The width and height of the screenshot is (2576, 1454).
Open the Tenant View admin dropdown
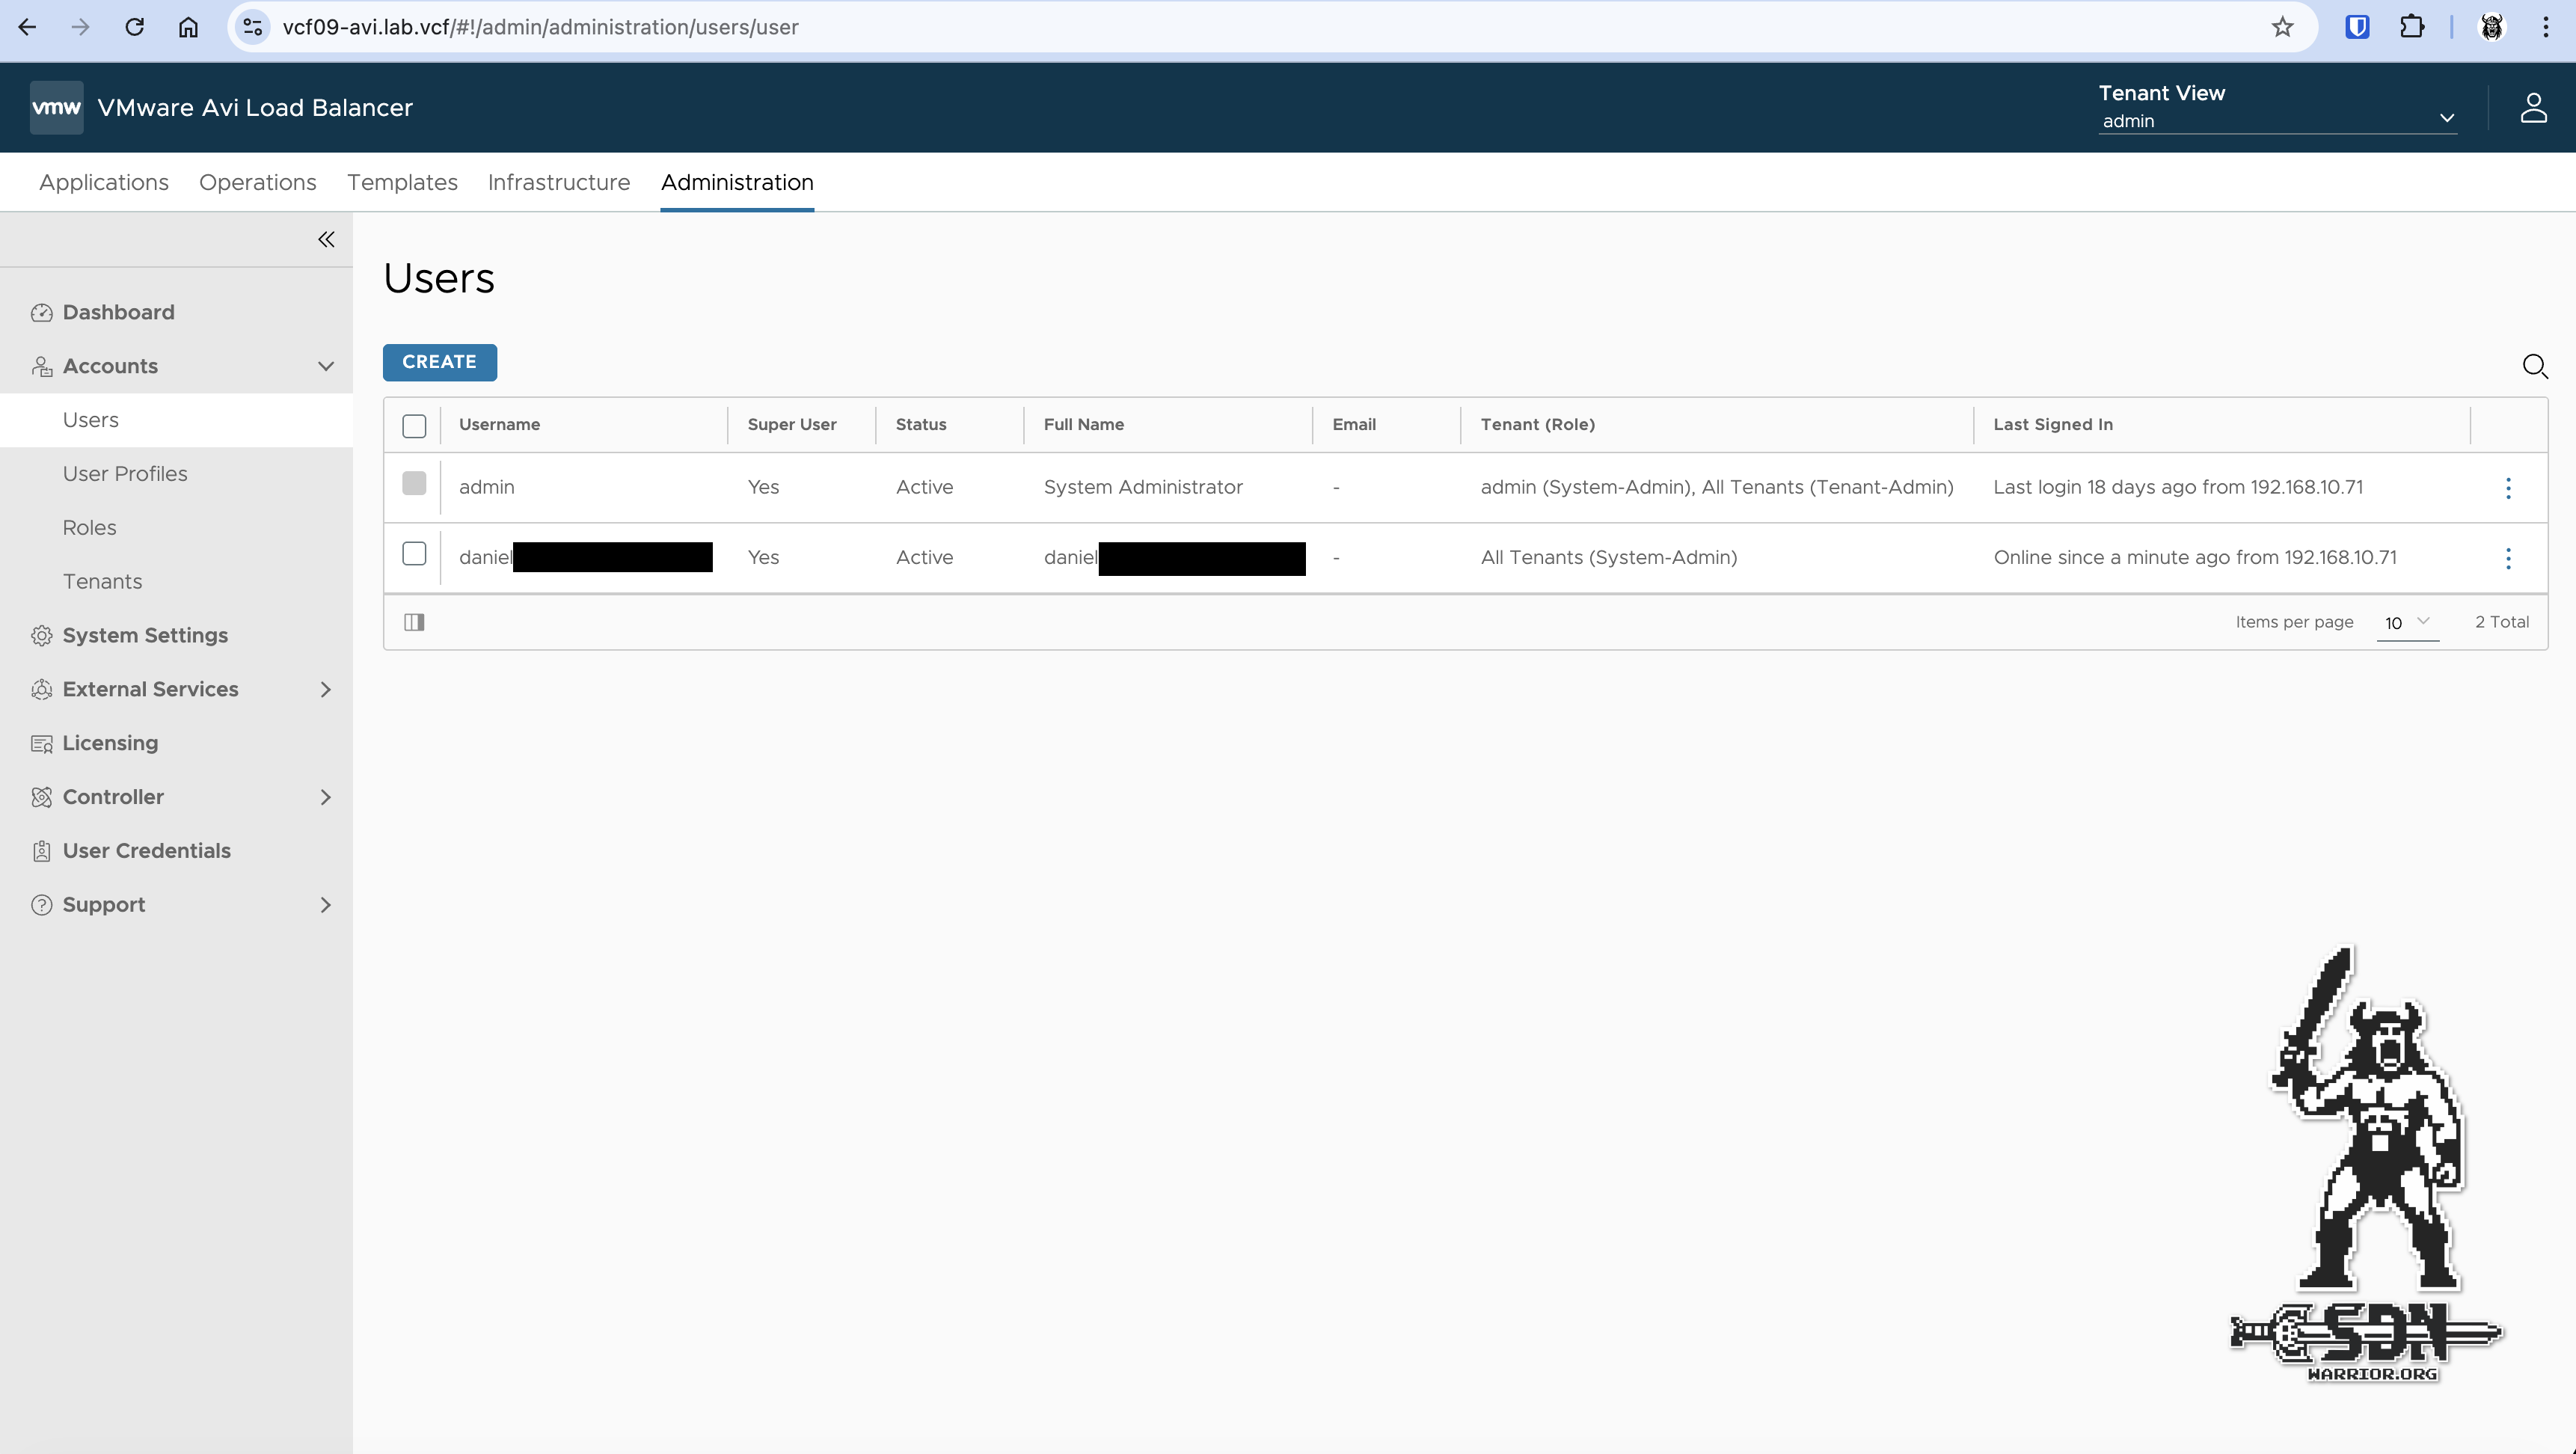2276,120
